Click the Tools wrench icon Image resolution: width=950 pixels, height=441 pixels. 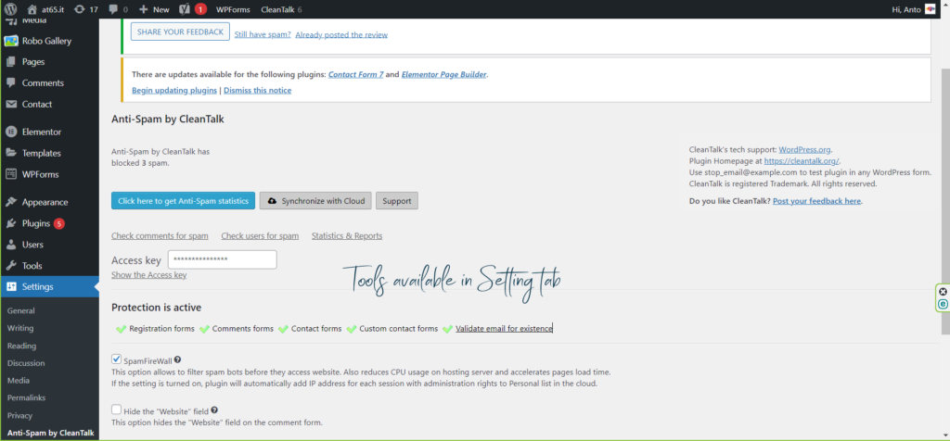pyautogui.click(x=10, y=266)
